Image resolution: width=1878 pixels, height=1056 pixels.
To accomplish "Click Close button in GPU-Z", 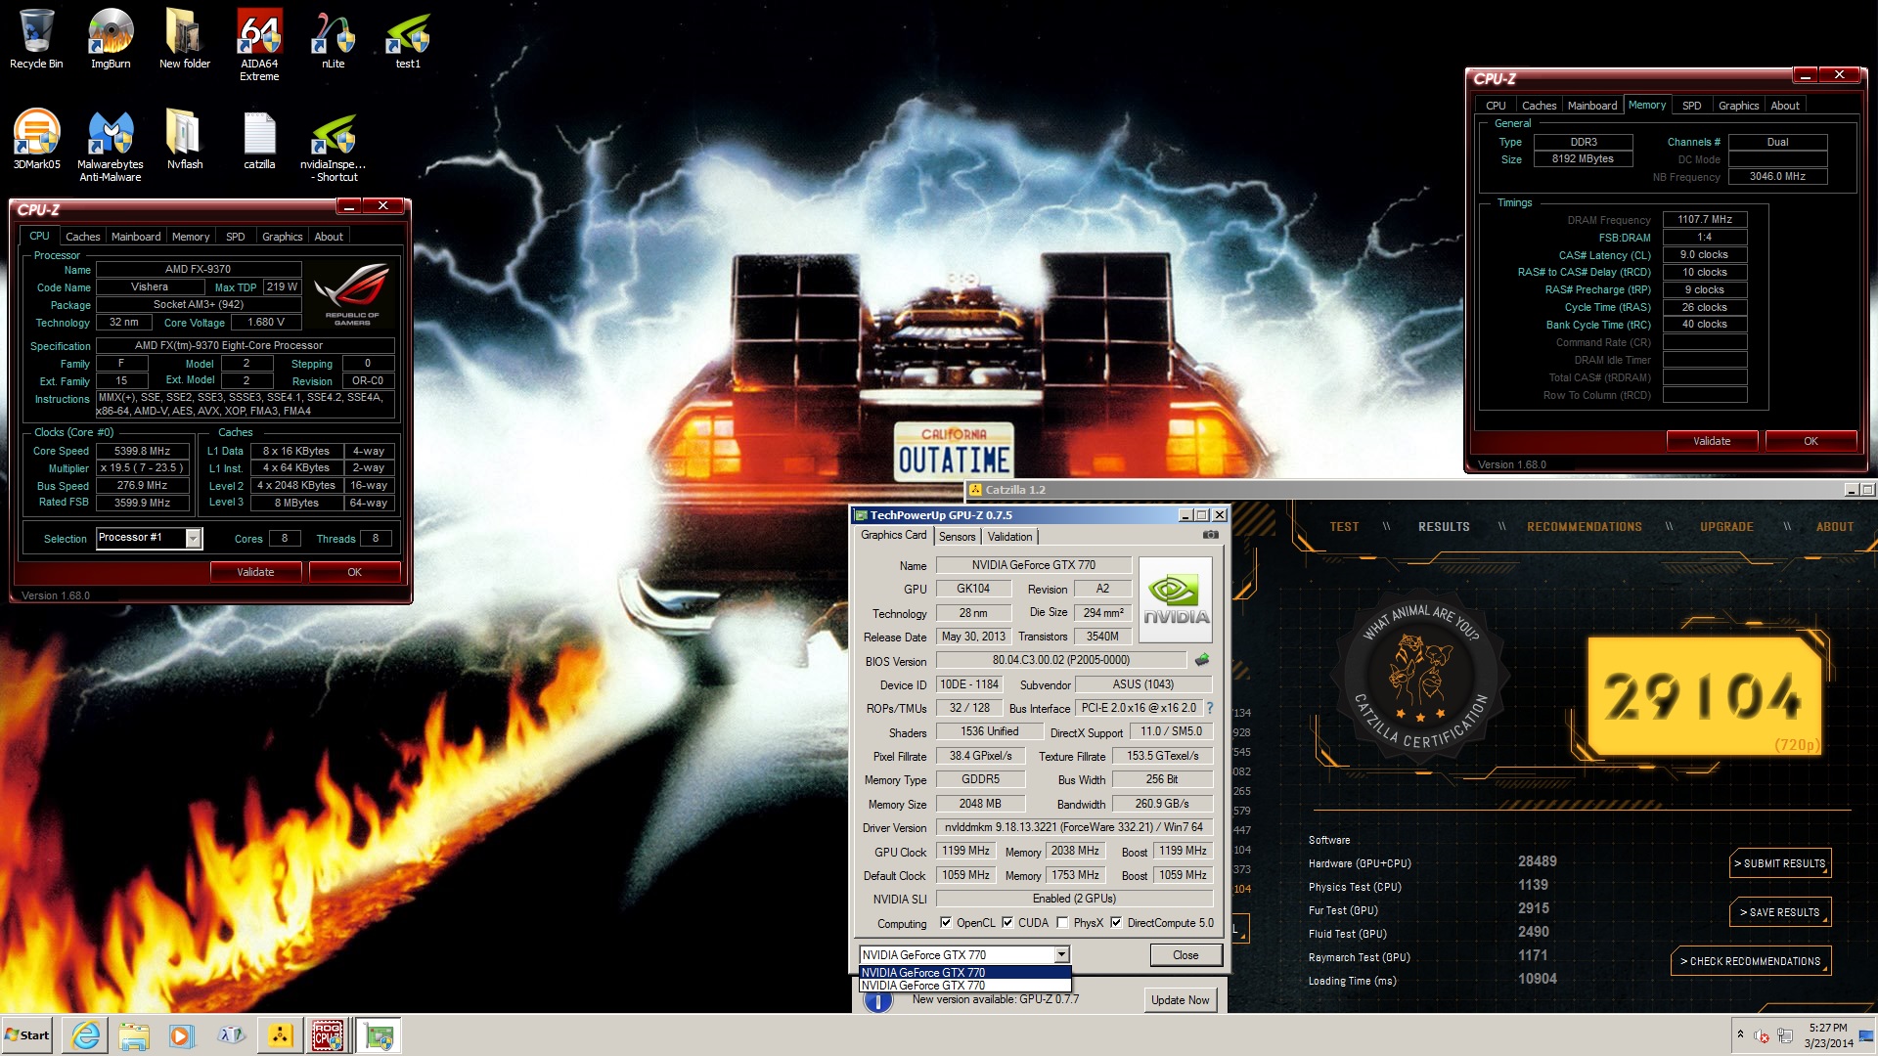I will pos(1185,955).
